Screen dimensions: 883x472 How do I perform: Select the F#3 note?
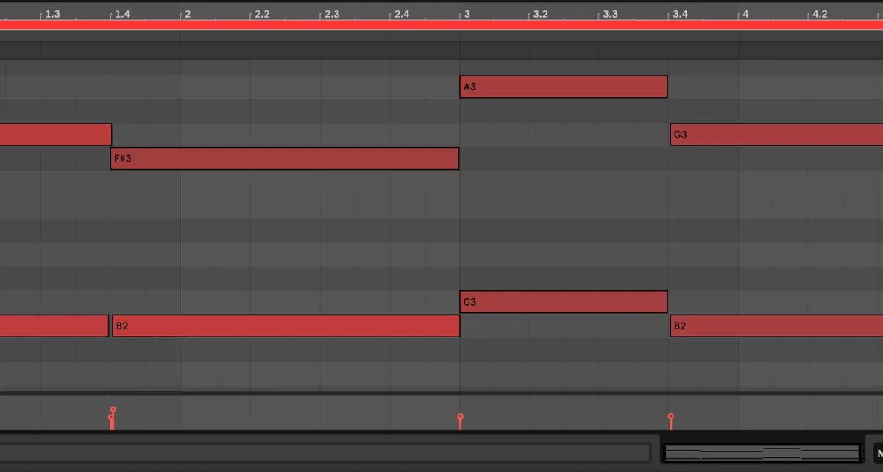click(285, 159)
